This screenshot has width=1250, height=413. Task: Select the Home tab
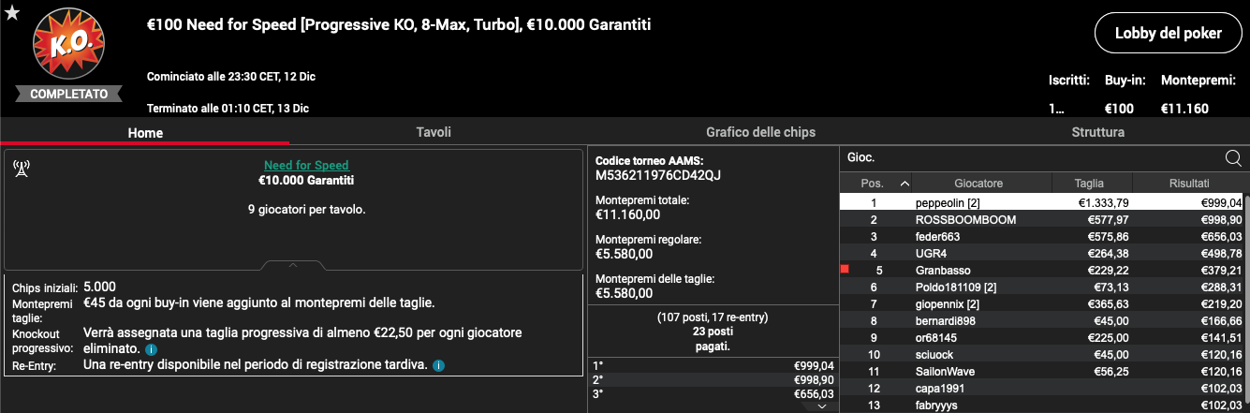[145, 133]
